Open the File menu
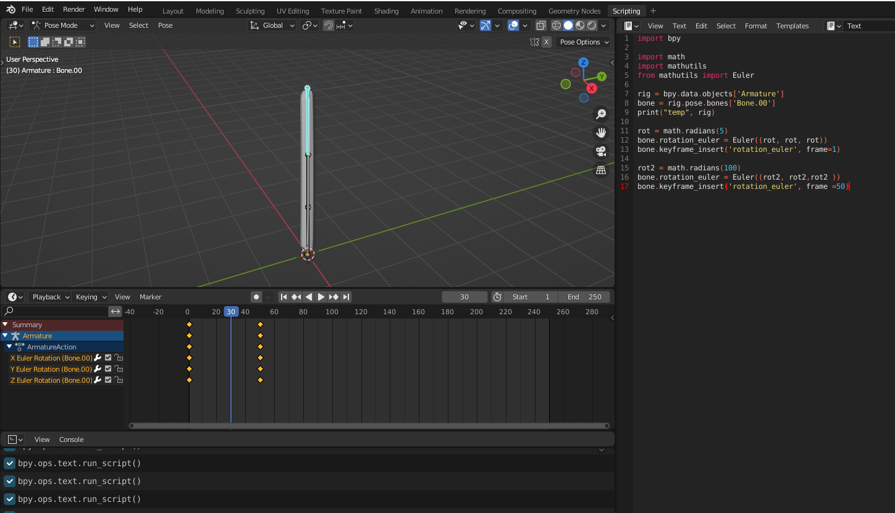The height and width of the screenshot is (513, 895). pos(27,9)
